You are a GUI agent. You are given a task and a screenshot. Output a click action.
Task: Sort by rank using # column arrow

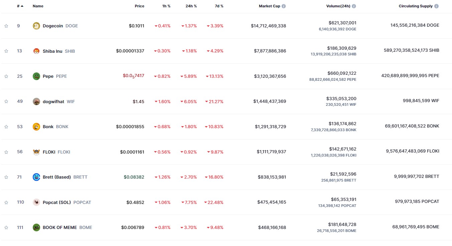(22, 6)
